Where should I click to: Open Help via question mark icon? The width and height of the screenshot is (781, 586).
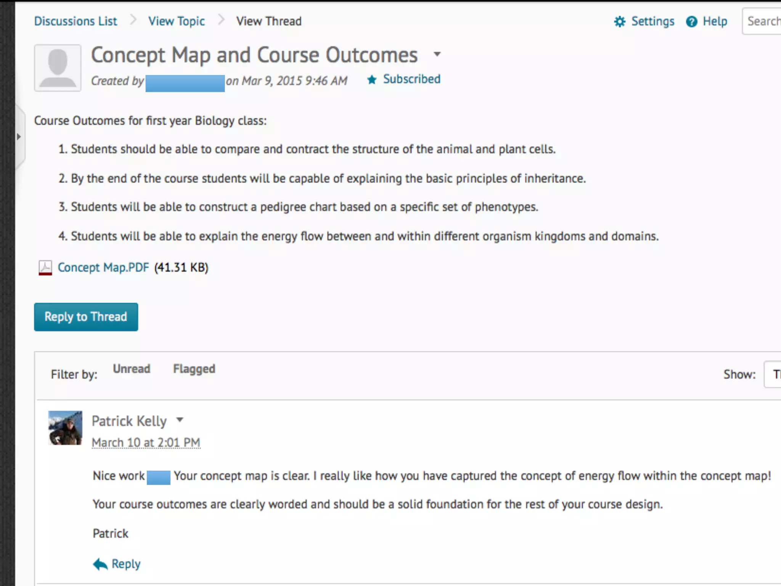(691, 22)
